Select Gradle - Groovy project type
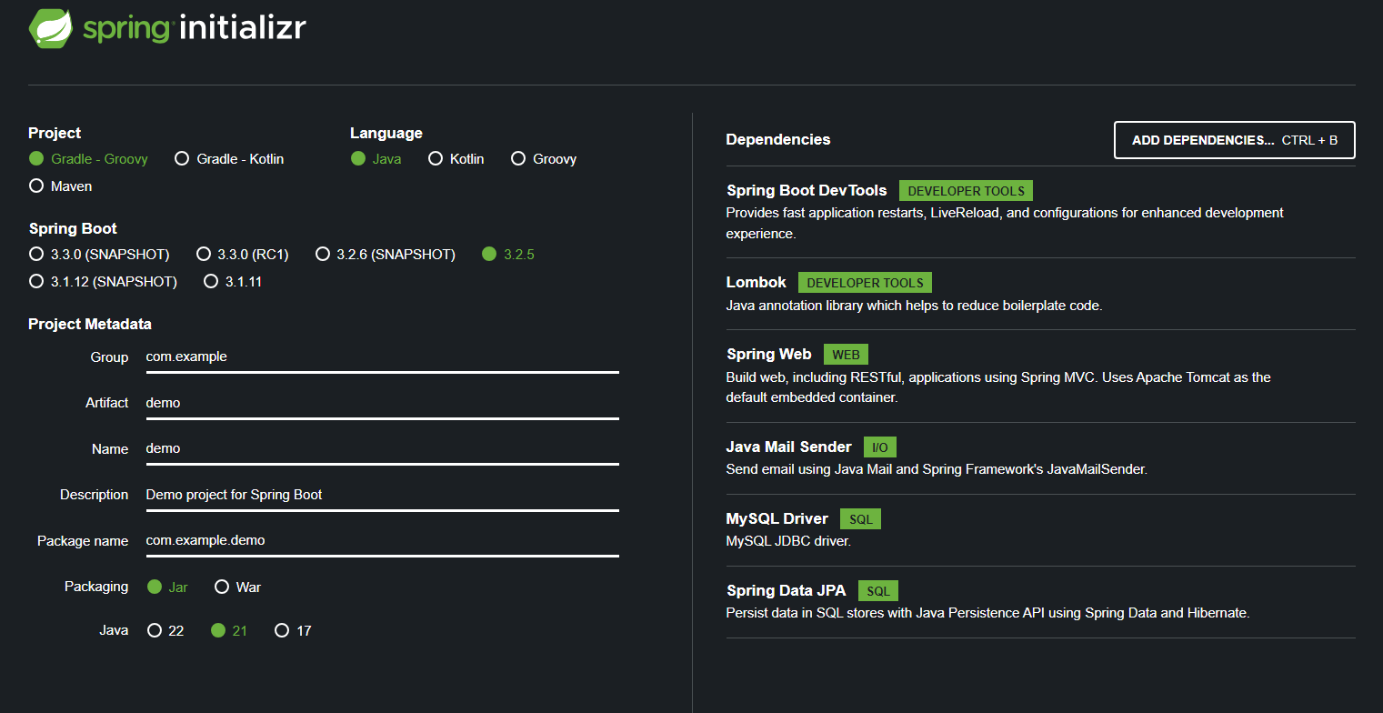1383x713 pixels. pos(88,158)
